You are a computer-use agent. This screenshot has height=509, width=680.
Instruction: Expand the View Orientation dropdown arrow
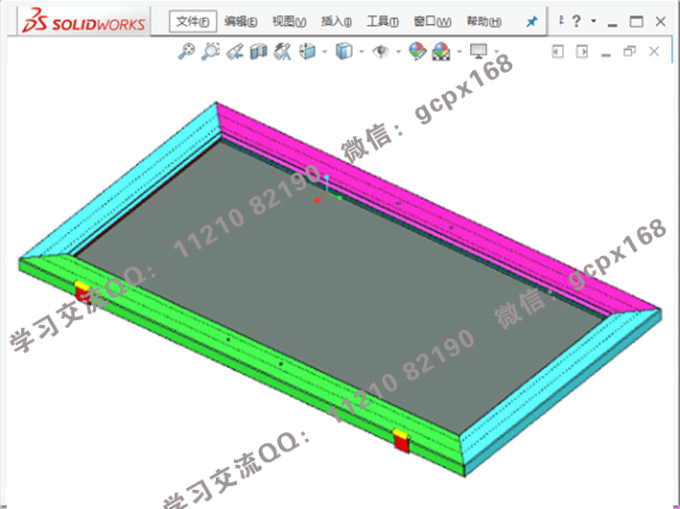pyautogui.click(x=325, y=53)
